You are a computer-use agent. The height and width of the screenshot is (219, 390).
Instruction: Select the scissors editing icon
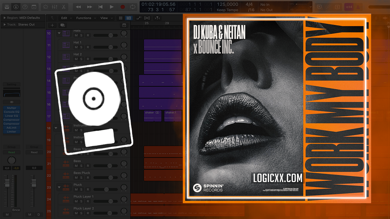click(x=64, y=7)
